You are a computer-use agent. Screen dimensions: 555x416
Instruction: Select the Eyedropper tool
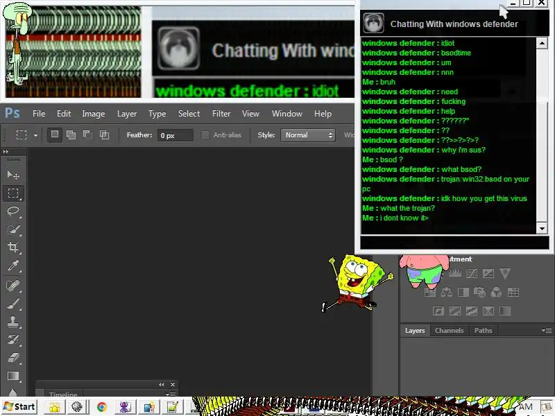(13, 266)
